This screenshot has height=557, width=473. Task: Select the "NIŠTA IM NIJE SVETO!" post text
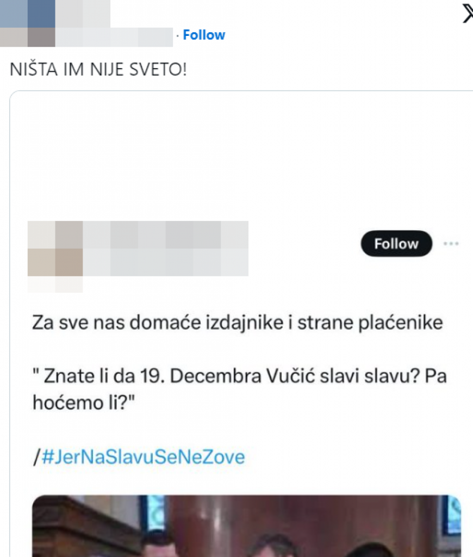tap(98, 69)
